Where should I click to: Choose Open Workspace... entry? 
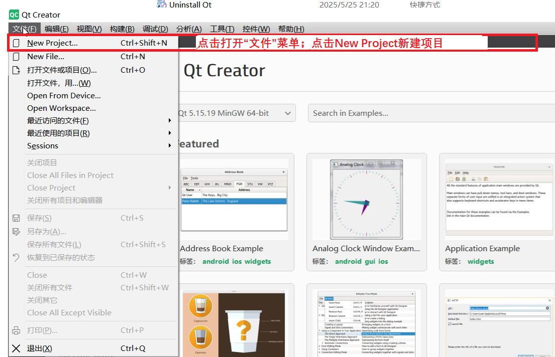click(94, 108)
